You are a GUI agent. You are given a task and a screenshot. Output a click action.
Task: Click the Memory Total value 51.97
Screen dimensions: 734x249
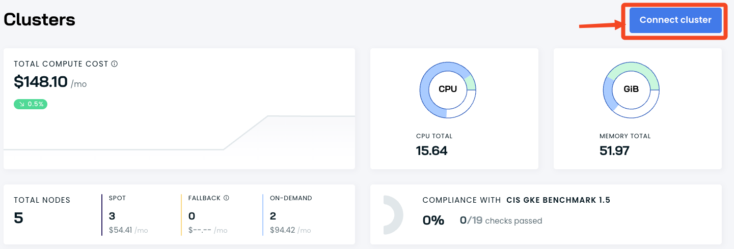[614, 151]
